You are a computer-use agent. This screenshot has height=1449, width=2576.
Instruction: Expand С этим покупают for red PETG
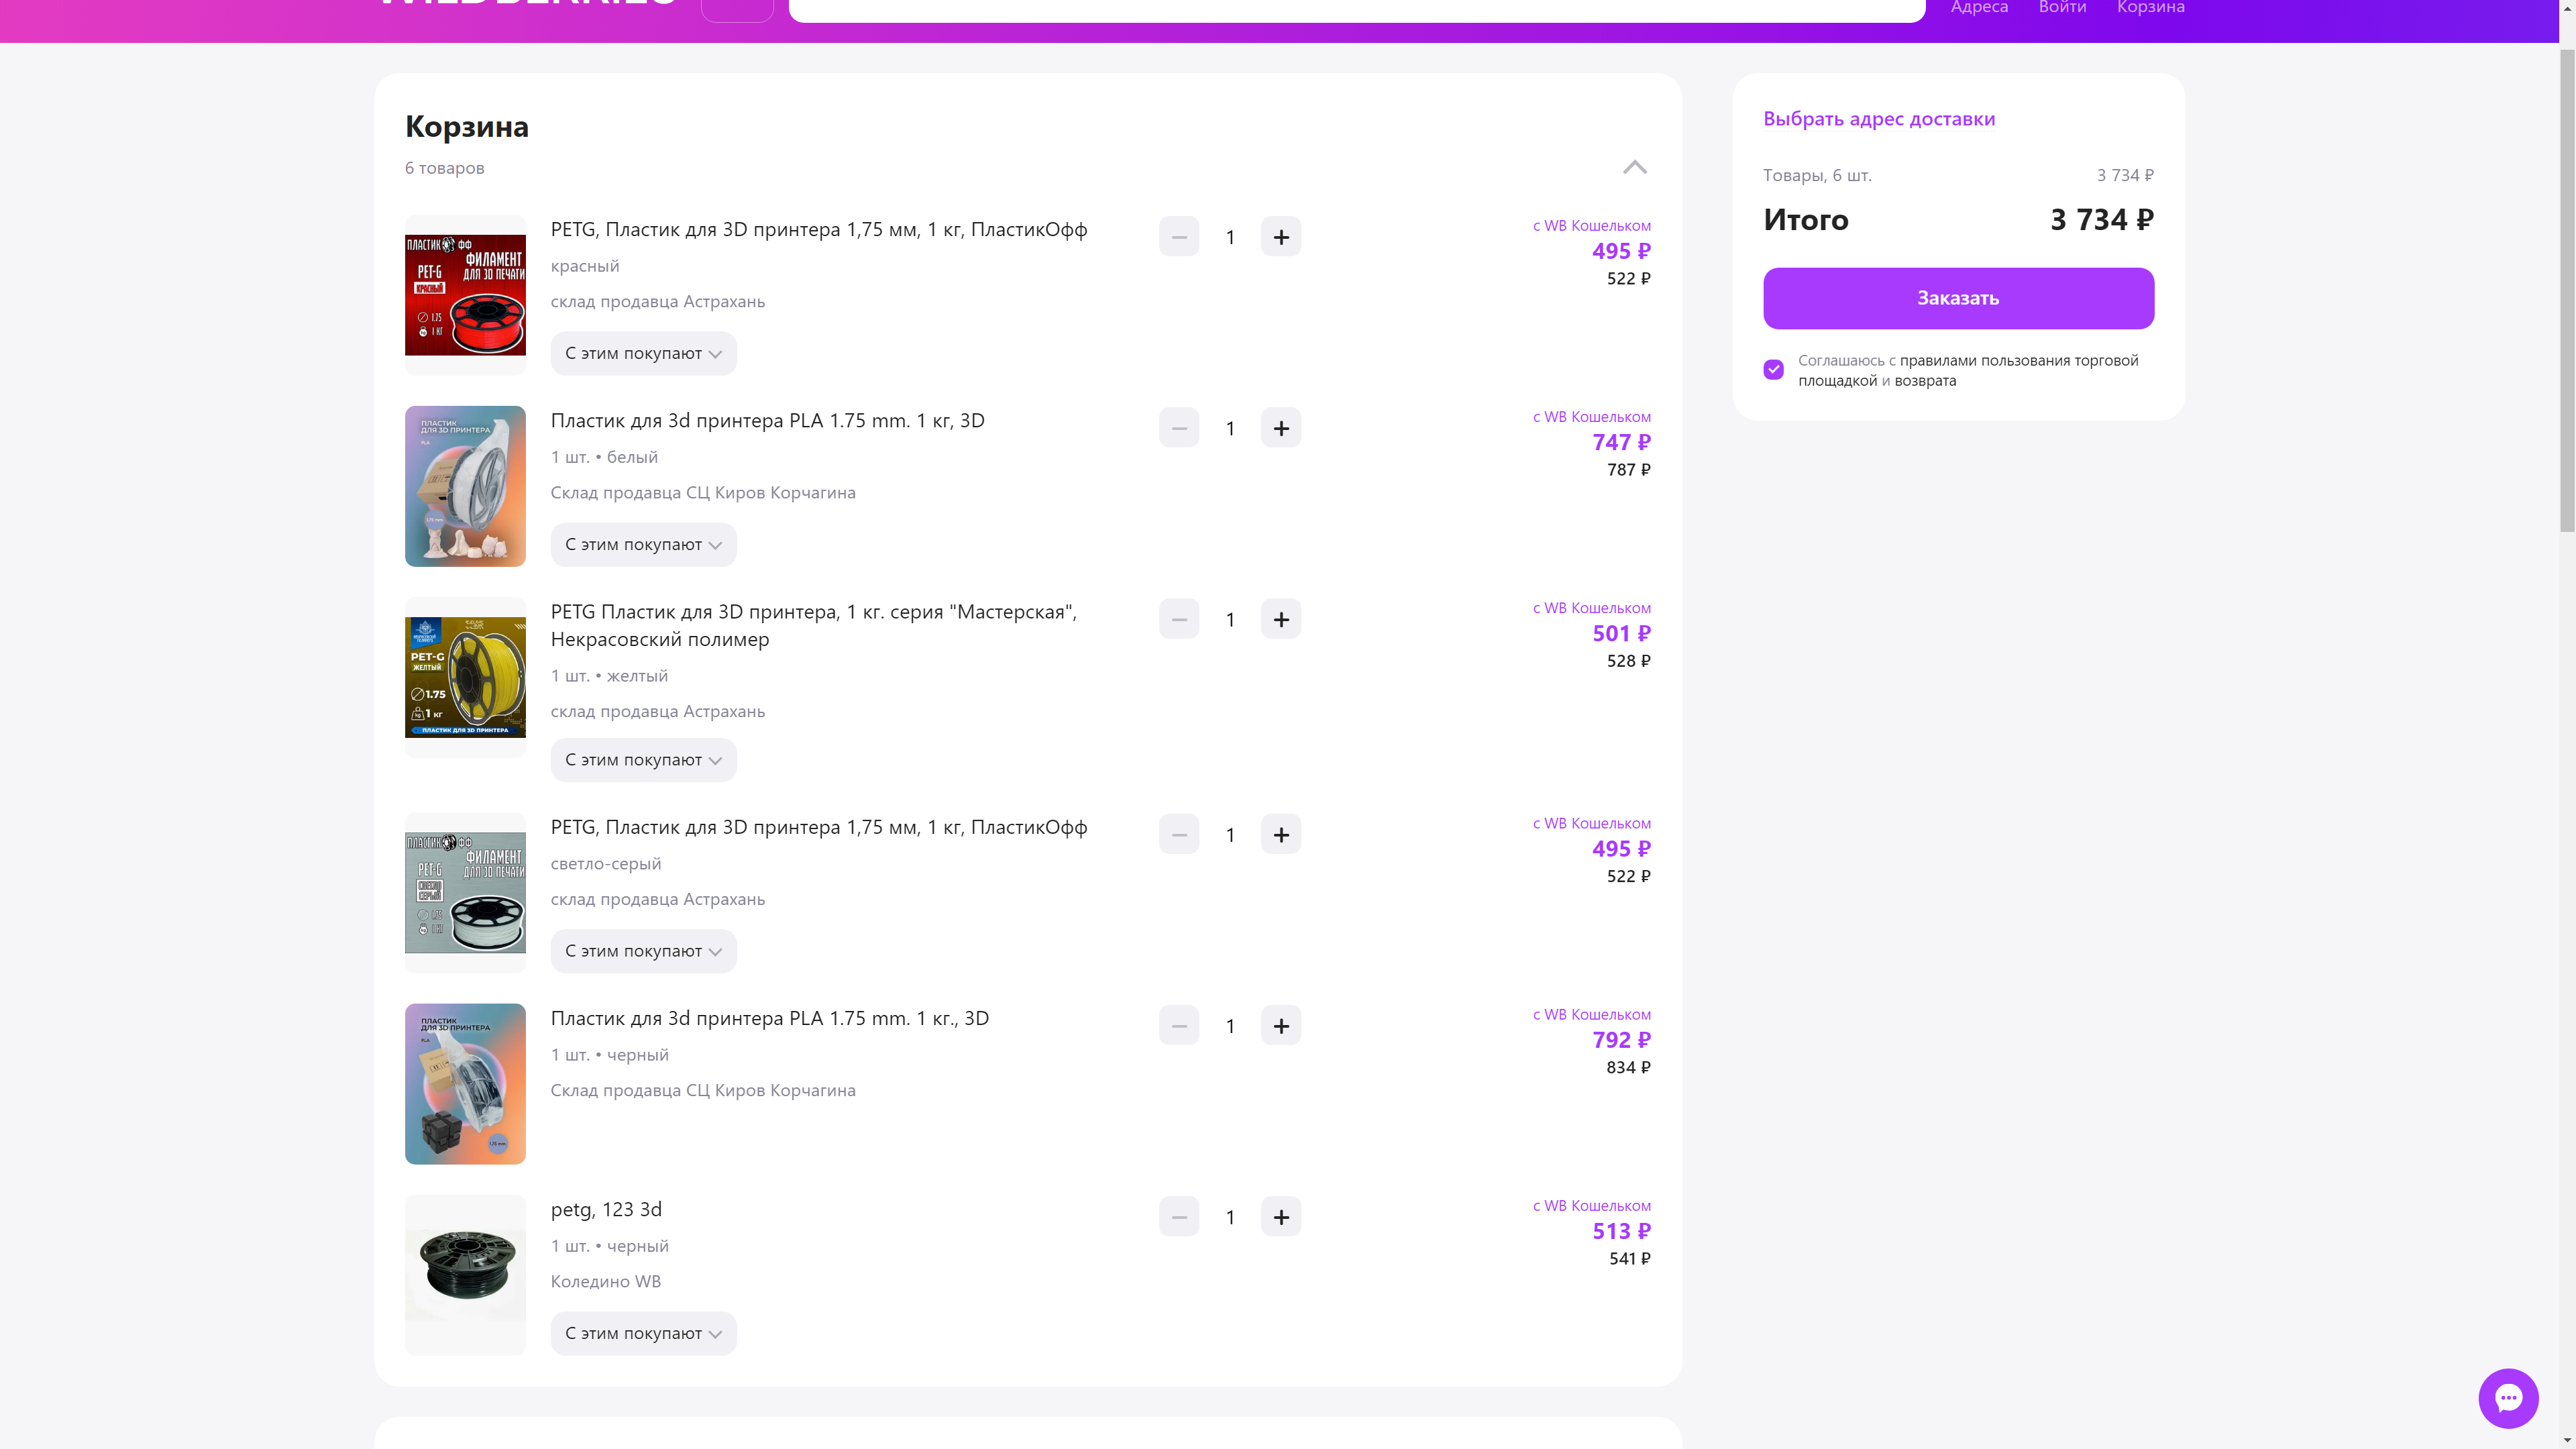[x=643, y=353]
